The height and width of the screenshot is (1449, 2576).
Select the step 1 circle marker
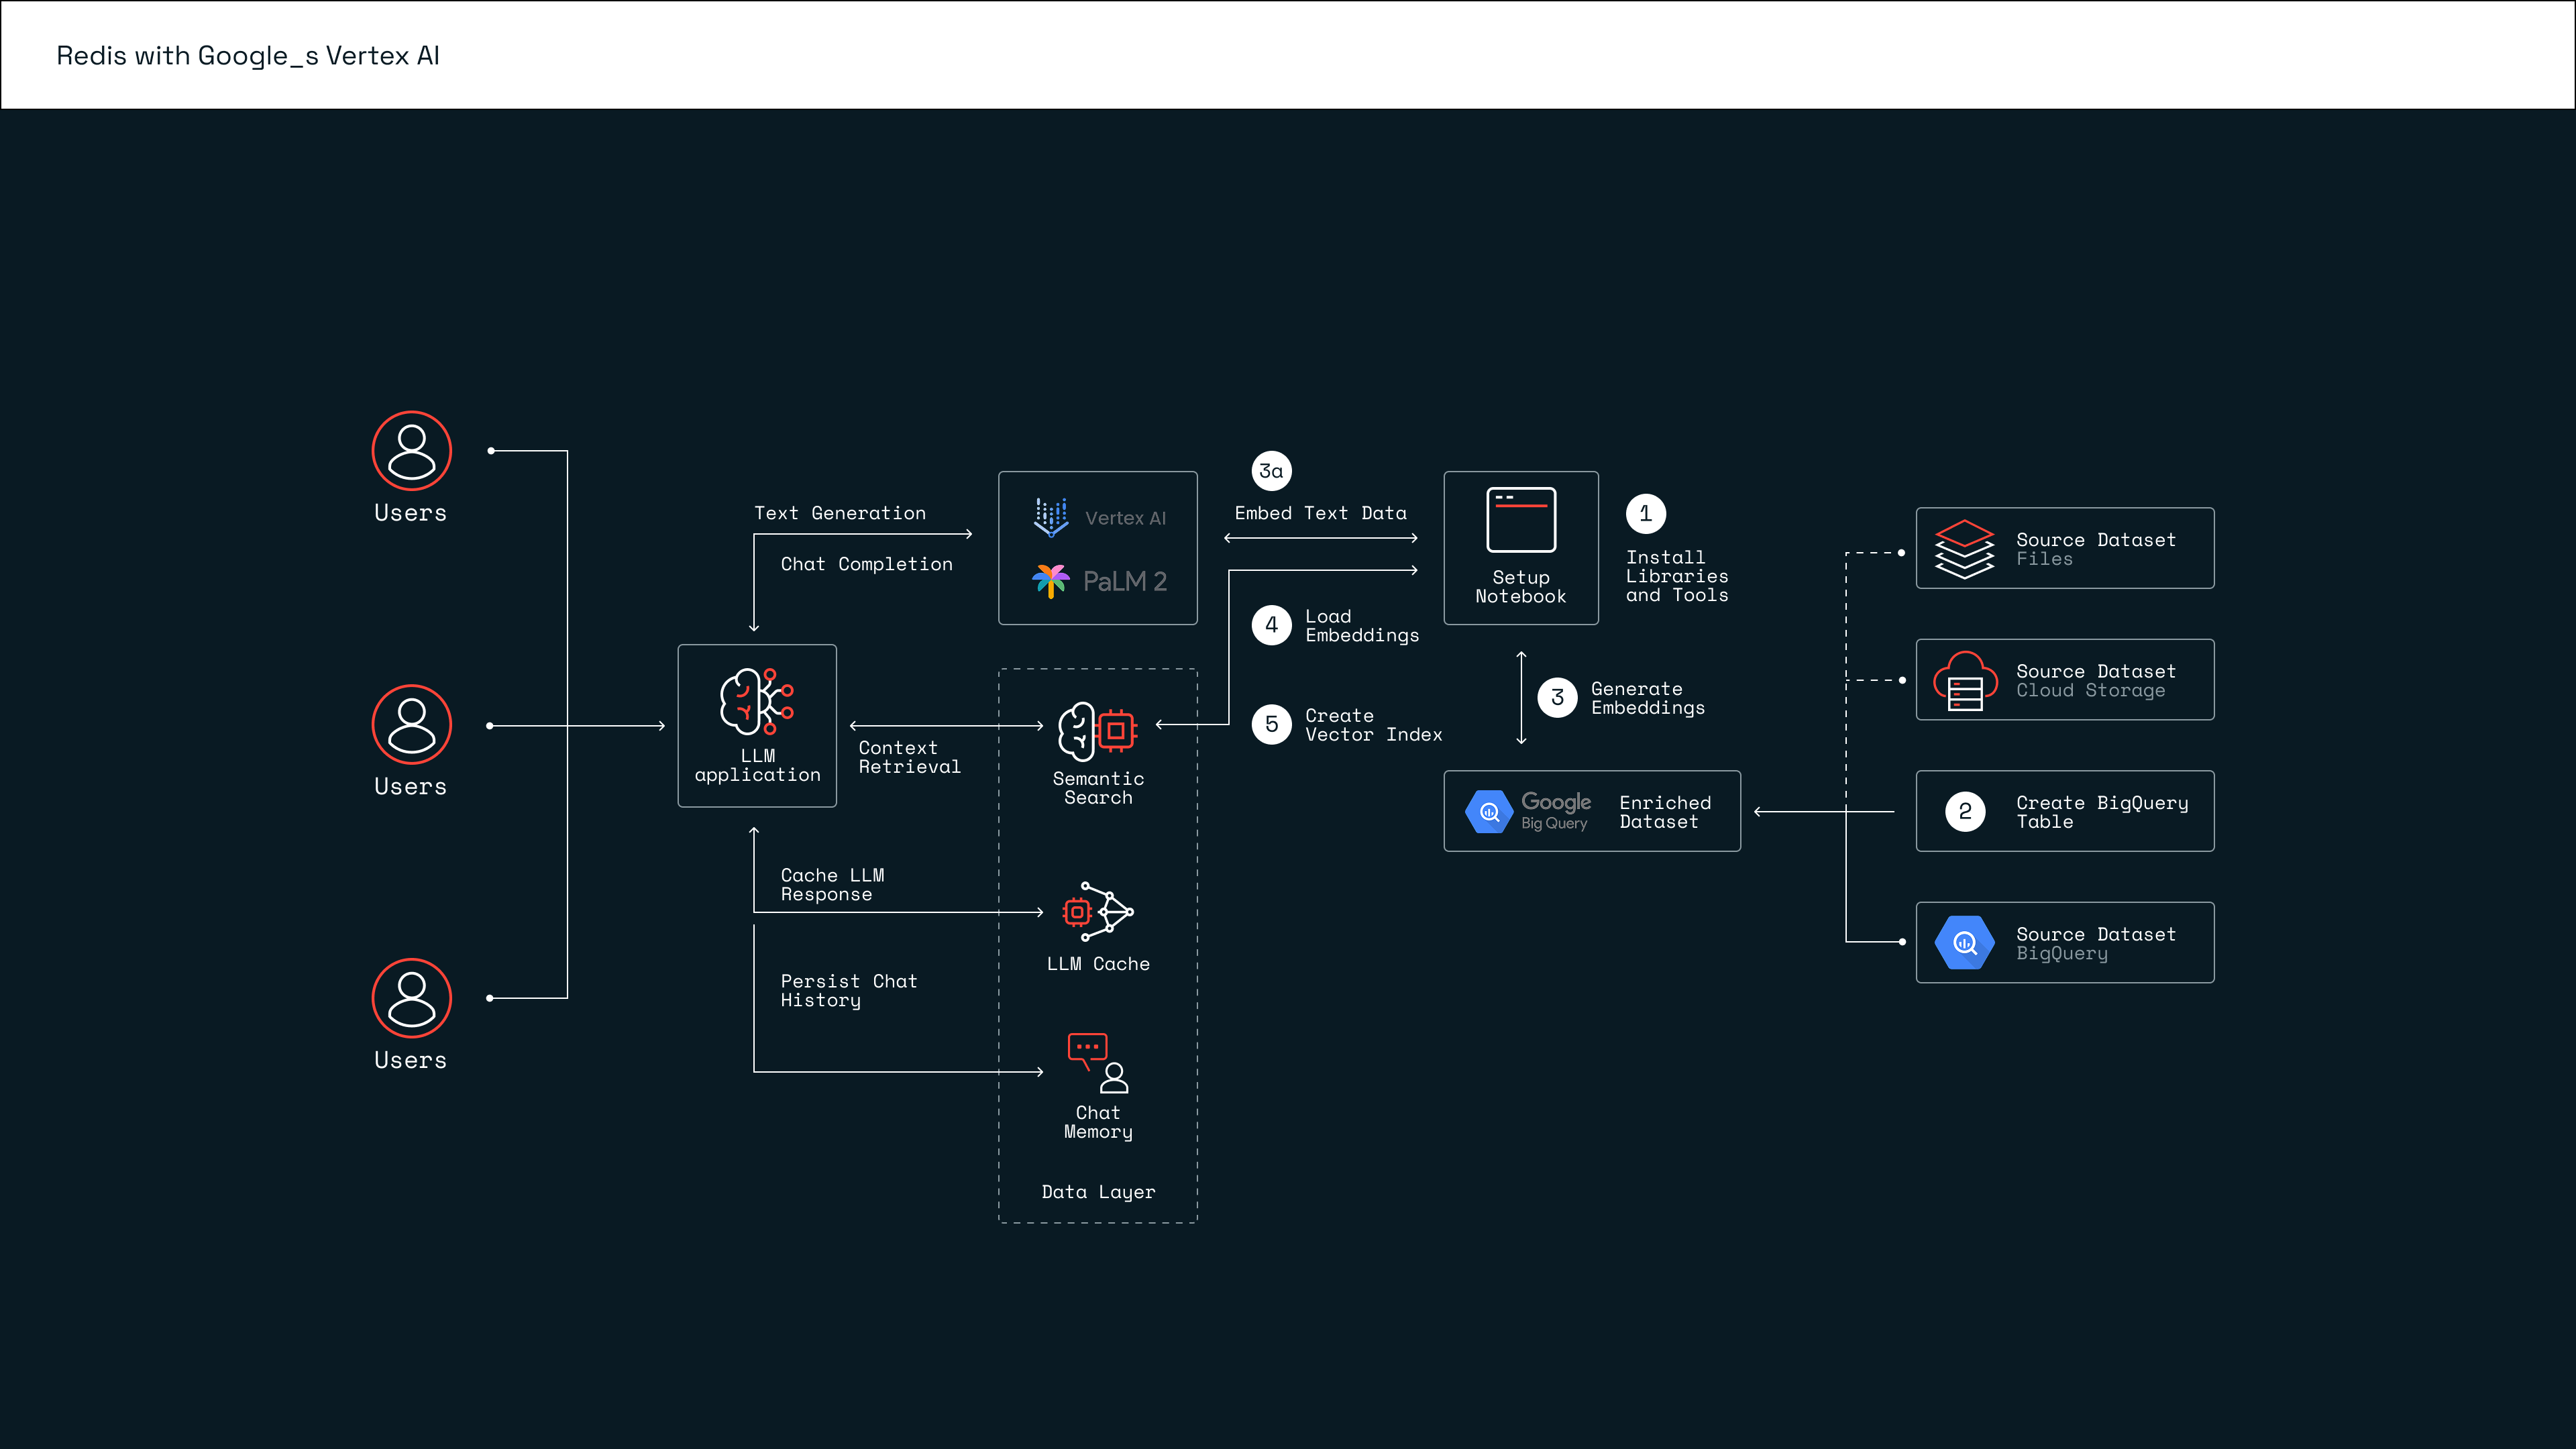[1645, 514]
